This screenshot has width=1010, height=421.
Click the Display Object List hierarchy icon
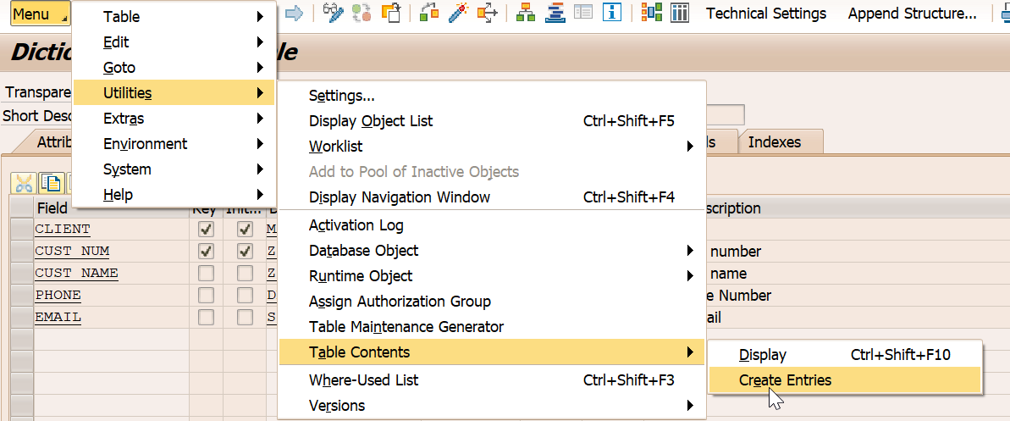[x=527, y=13]
